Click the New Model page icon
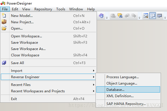167x111 pixels. (4, 16)
